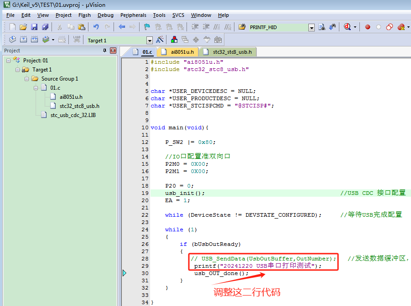Screen dimensions: 411x306
Task: Open the File menu
Action: pos(10,15)
